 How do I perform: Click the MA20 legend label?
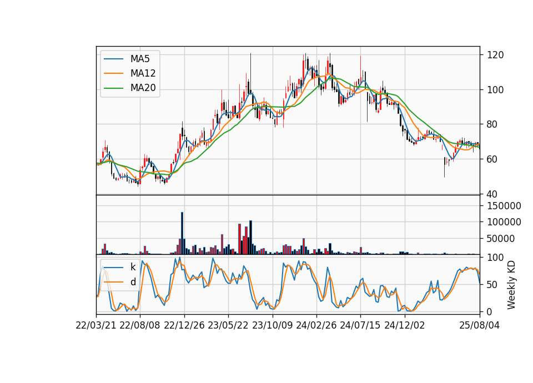point(143,88)
